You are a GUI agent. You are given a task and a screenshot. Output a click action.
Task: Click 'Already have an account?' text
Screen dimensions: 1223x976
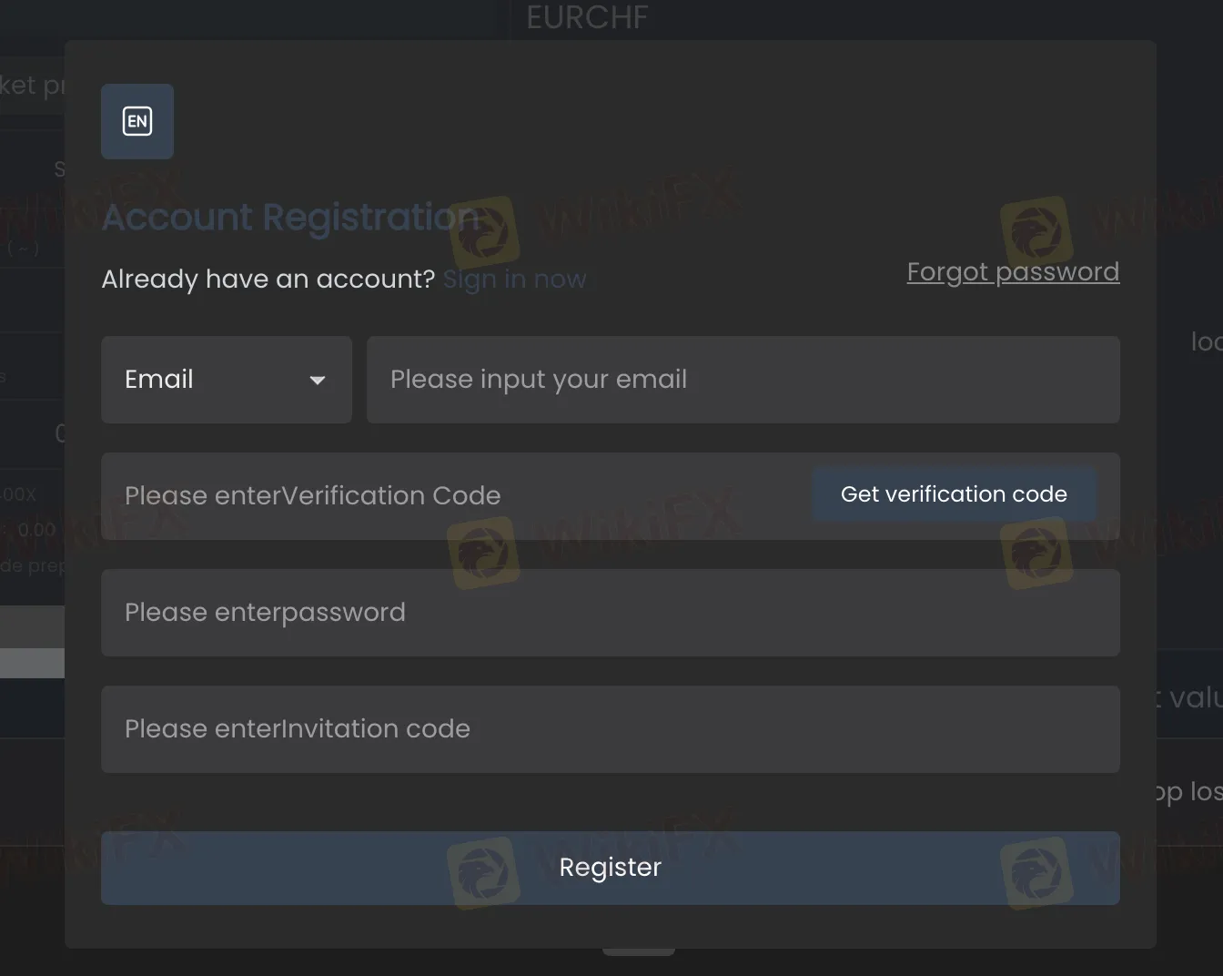click(x=268, y=279)
